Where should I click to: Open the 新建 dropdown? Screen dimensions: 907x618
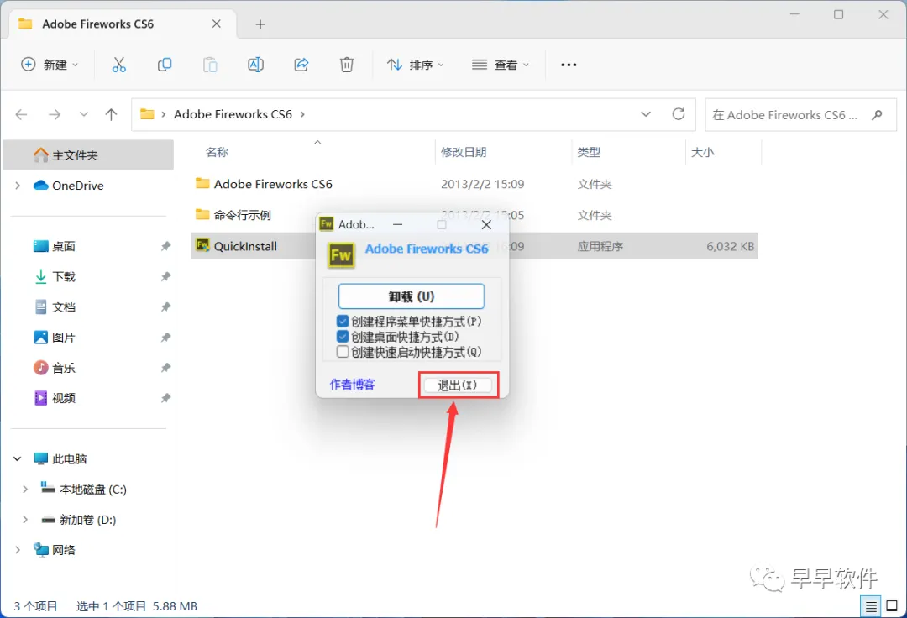click(x=50, y=65)
